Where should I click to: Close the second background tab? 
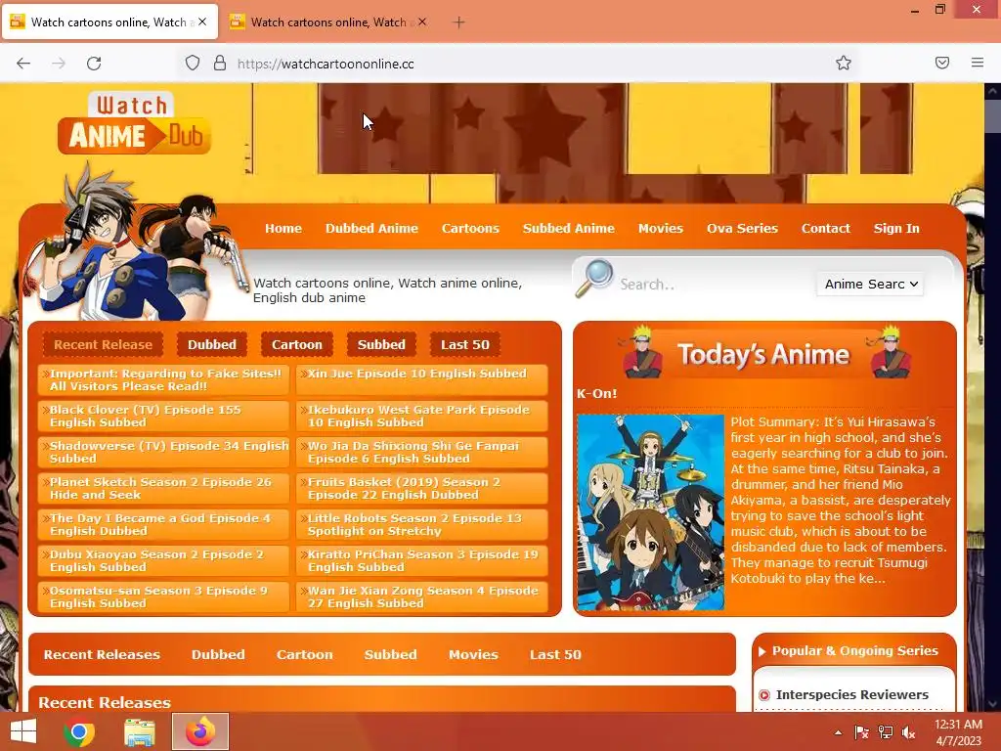422,22
